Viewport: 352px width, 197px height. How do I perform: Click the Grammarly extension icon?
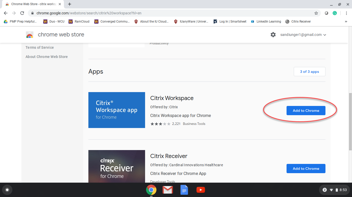click(x=335, y=13)
